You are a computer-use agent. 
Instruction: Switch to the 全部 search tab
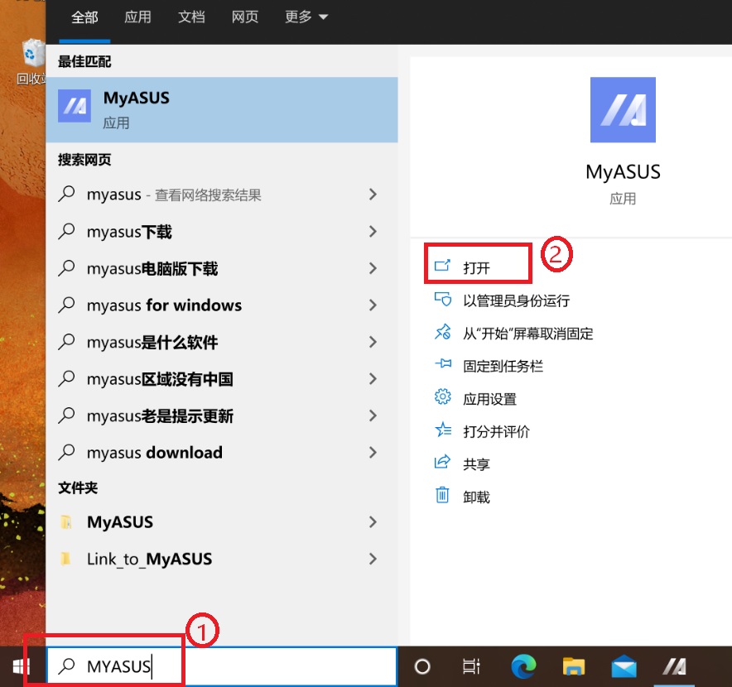[x=84, y=17]
